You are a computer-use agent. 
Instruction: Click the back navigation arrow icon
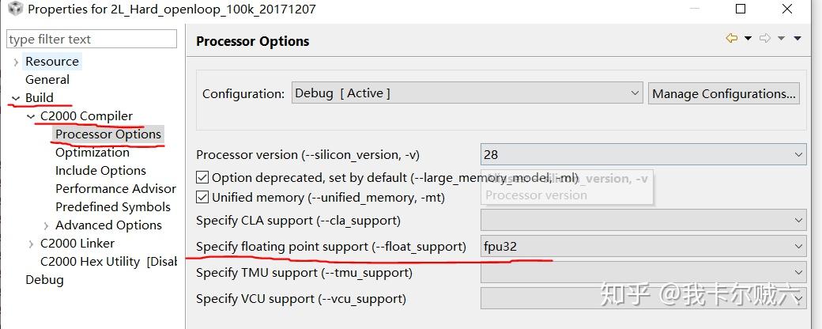tap(731, 39)
